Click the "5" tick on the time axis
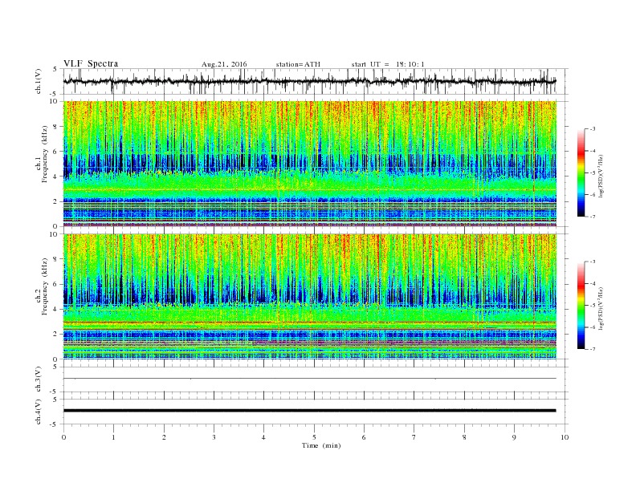636x491 pixels. [x=314, y=437]
